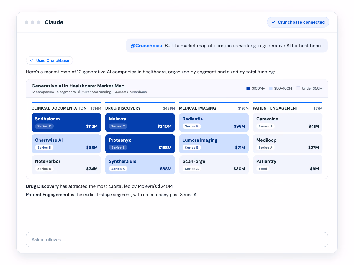The width and height of the screenshot is (354, 265).
Task: Click the Patient Engagement segment header
Action: (x=275, y=108)
